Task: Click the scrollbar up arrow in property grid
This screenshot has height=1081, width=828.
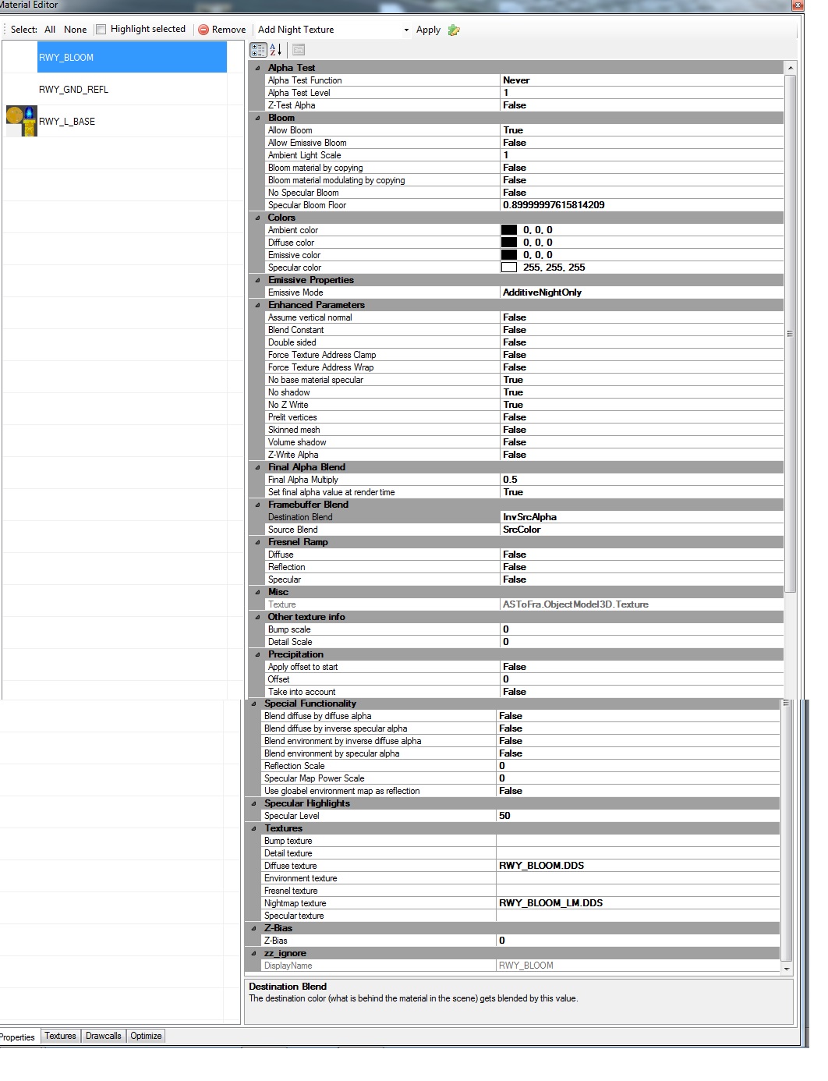Action: tap(790, 68)
